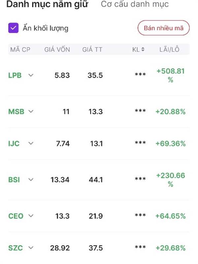Expand the SZC stock row chevron
This screenshot has width=198, height=264.
(x=31, y=248)
